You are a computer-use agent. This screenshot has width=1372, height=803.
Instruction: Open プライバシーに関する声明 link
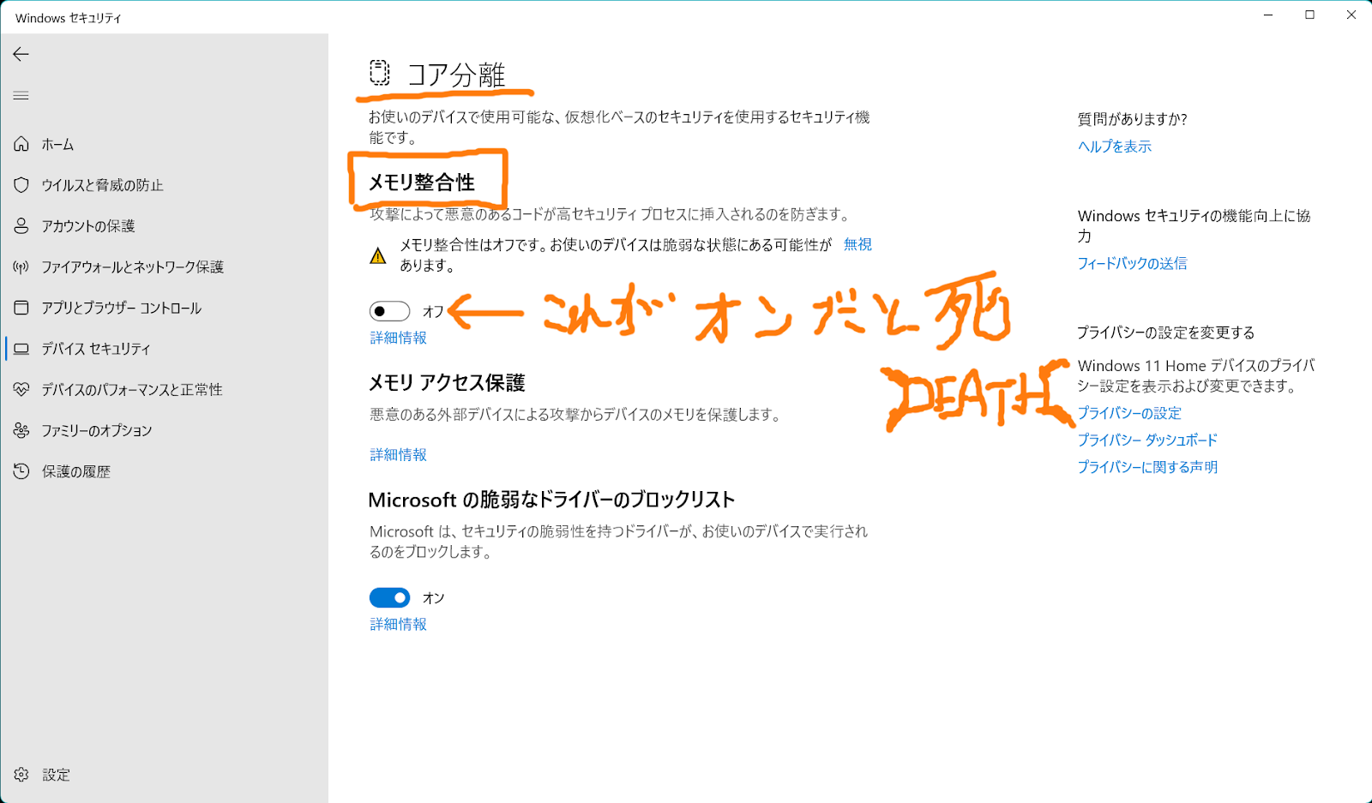[x=1147, y=467]
